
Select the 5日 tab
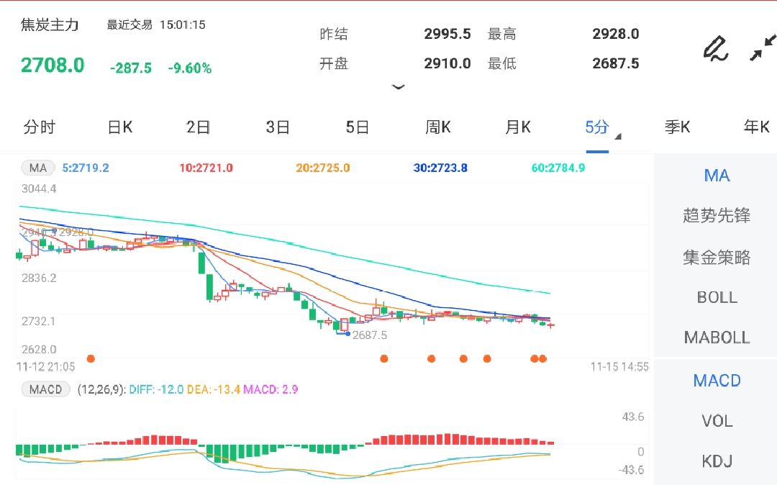tap(358, 127)
